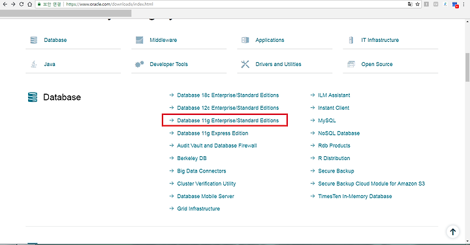Select the Developer Tools category tab

[168, 64]
